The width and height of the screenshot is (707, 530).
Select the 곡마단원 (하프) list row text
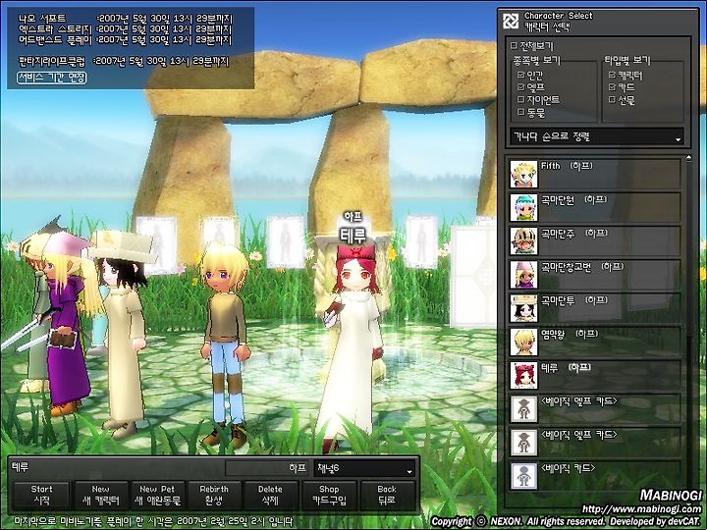pos(574,199)
